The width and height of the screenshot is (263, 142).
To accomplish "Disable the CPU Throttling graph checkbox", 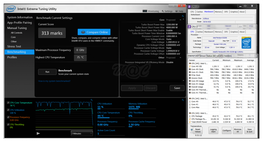I will 8,125.
